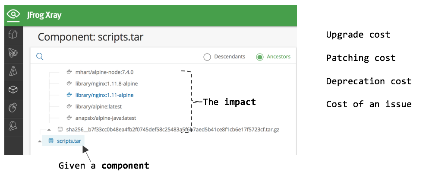Open the admin user sidebar icon
Image resolution: width=429 pixels, height=179 pixels.
pos(13,126)
